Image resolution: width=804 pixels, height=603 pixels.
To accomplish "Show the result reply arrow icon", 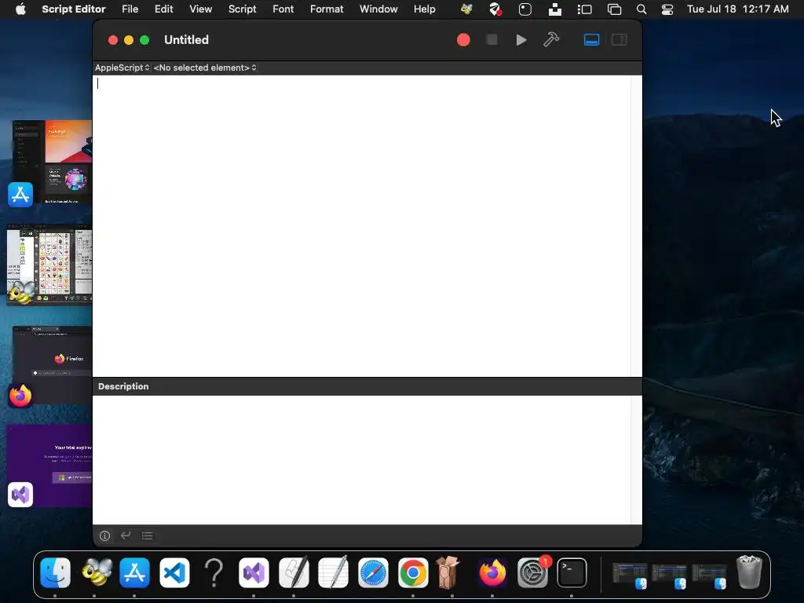I will (126, 535).
